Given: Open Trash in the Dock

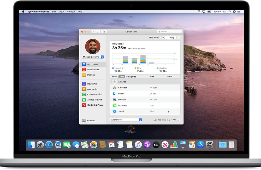Looking at the screenshot, I should (231, 145).
